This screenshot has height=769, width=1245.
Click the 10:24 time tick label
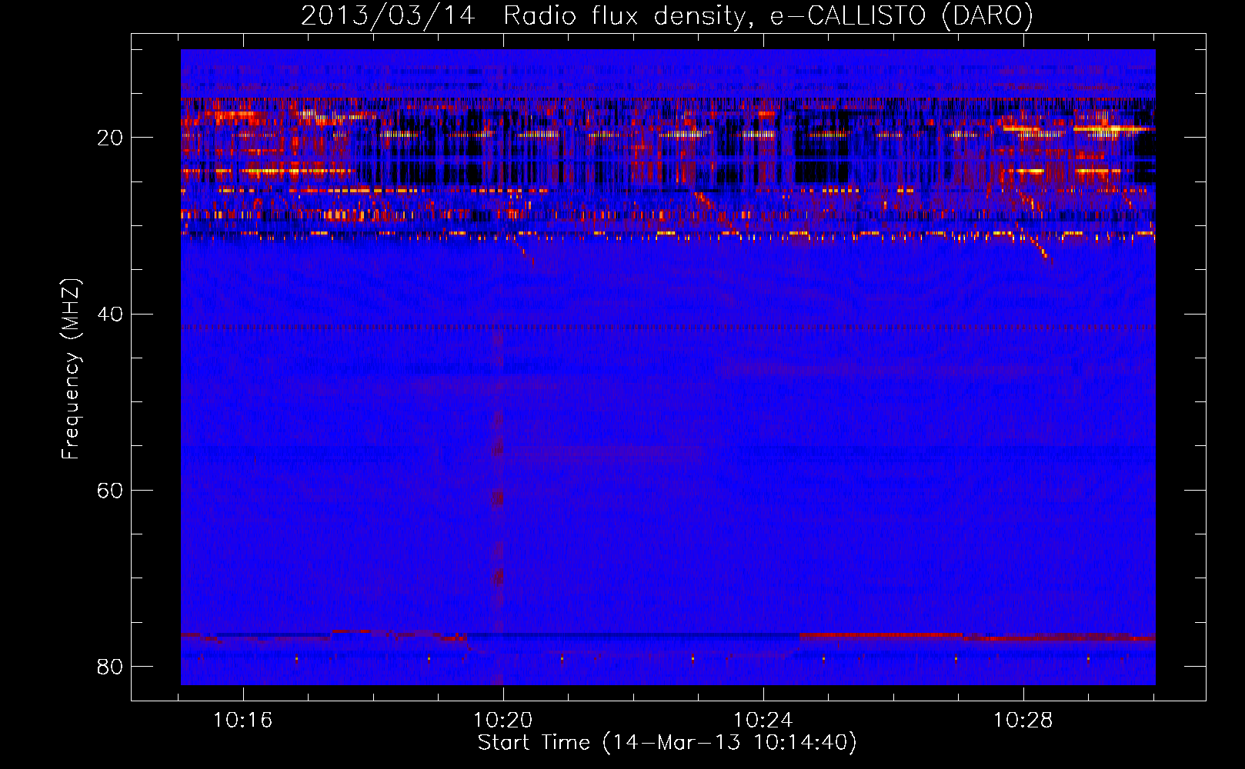coord(763,721)
